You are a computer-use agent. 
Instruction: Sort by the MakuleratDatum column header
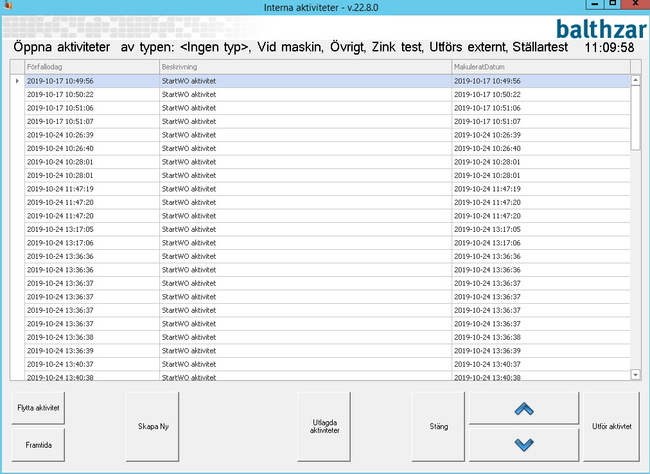point(541,67)
